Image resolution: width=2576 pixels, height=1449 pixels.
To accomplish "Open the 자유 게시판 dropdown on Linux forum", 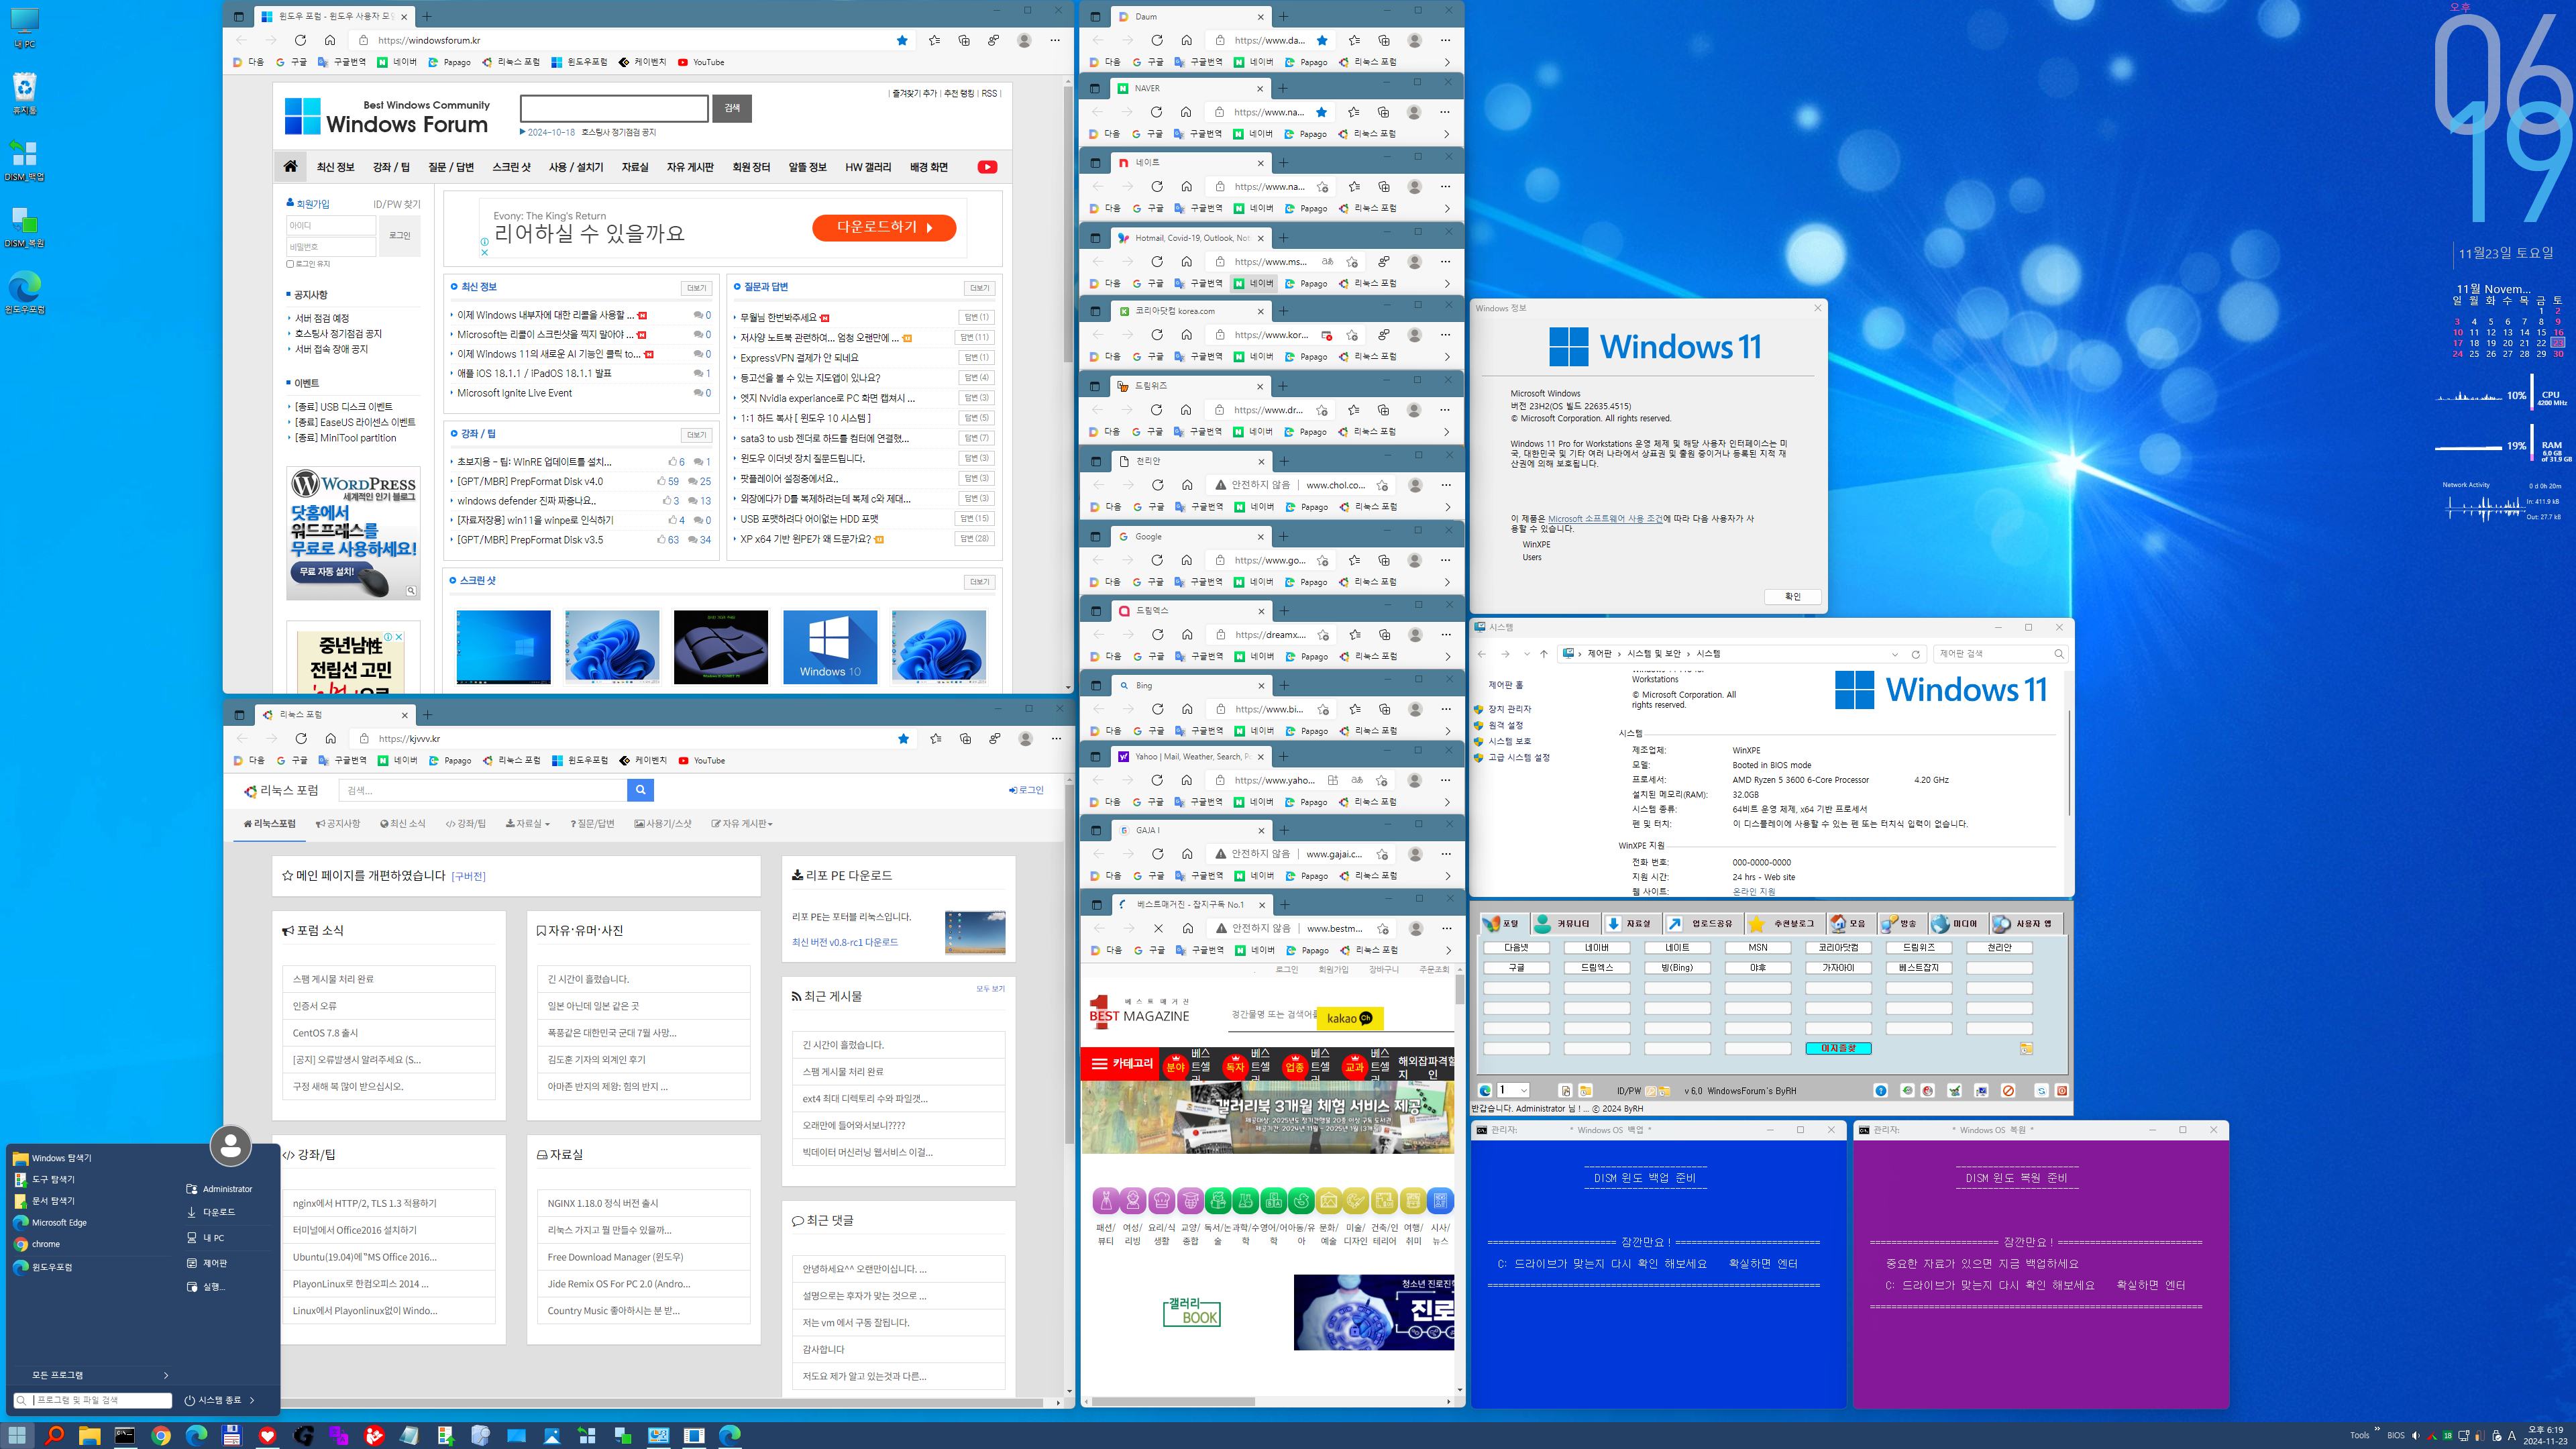I will (x=741, y=824).
